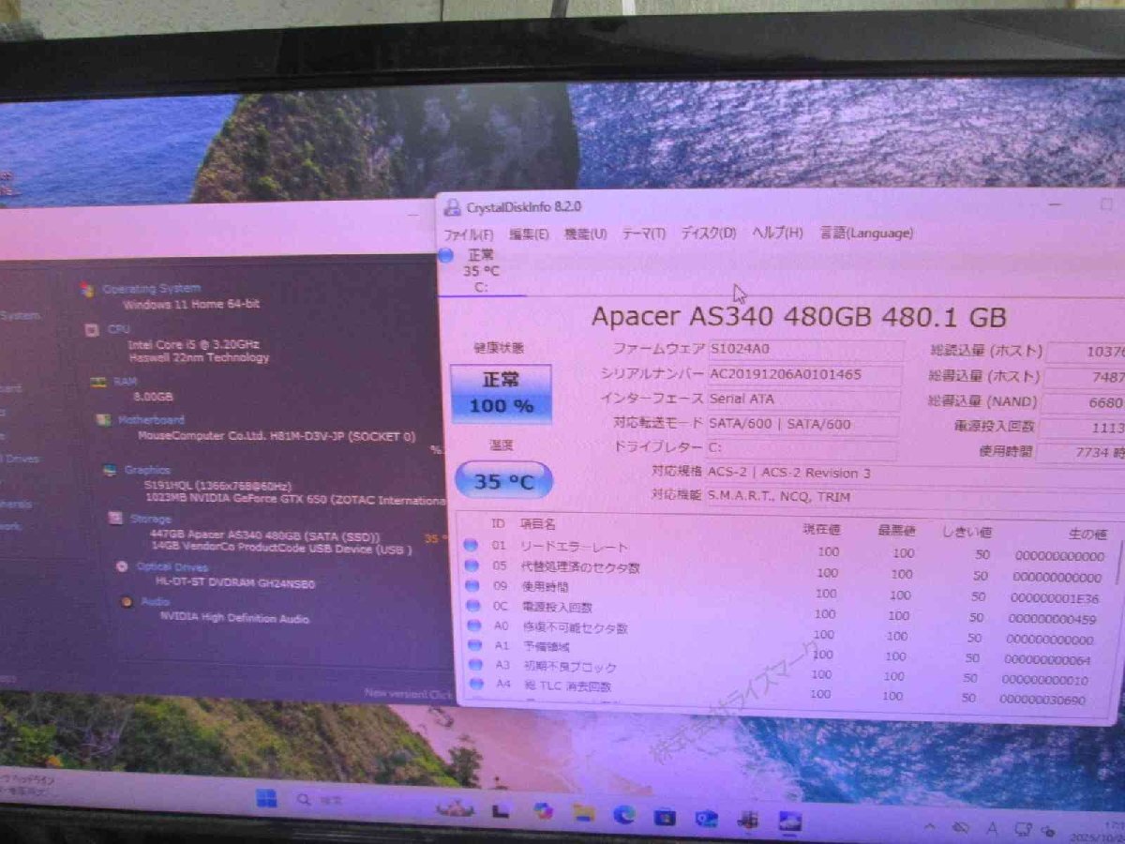Viewport: 1125px width, 844px height.
Task: Open the ヘルプ(H) menu
Action: [x=777, y=233]
